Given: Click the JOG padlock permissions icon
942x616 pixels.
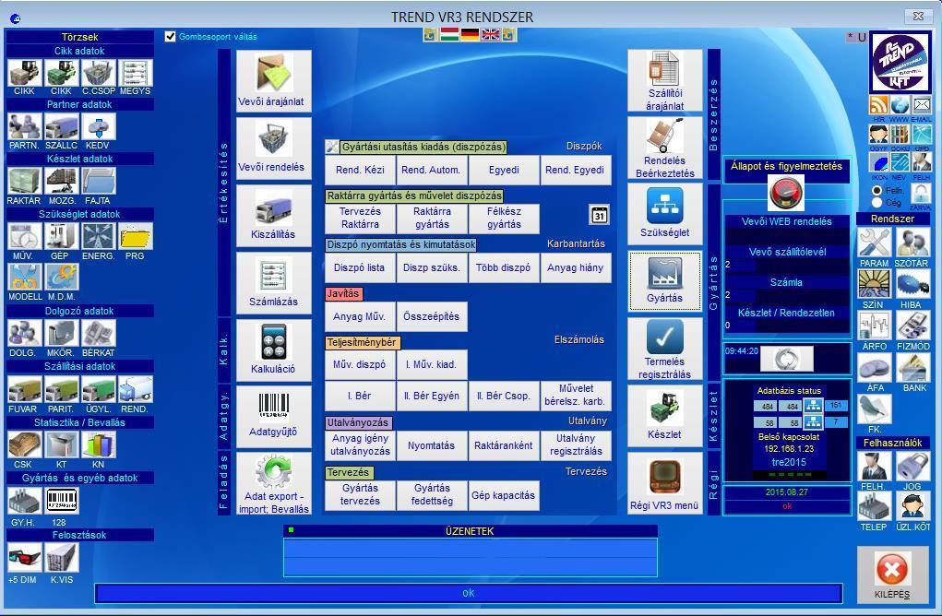Looking at the screenshot, I should (912, 466).
